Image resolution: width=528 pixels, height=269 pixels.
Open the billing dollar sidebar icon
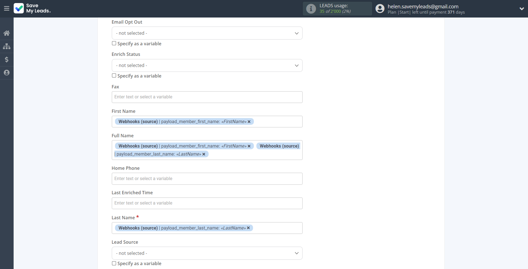pos(7,59)
